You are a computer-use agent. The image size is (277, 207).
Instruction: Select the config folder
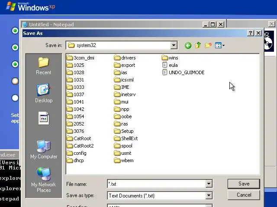(x=77, y=153)
